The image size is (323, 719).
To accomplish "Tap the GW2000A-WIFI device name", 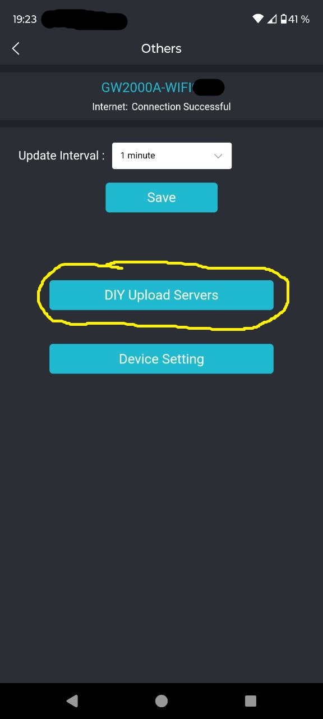I will pos(147,88).
